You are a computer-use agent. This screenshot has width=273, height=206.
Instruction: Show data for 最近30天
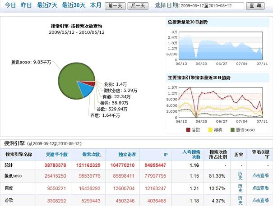coord(73,5)
